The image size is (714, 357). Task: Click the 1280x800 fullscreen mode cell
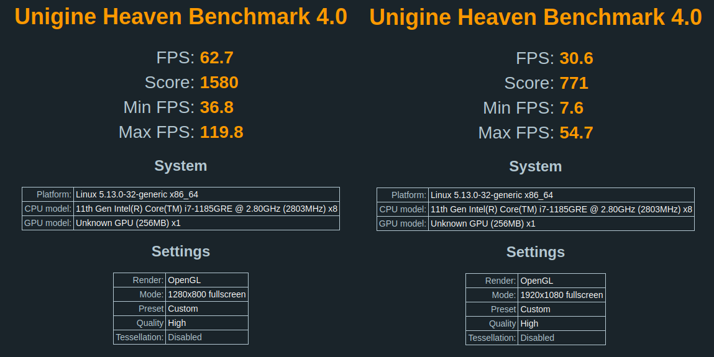point(207,294)
